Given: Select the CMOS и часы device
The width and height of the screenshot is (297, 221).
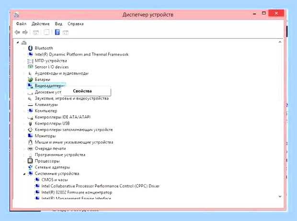Looking at the screenshot, I should 55,180.
